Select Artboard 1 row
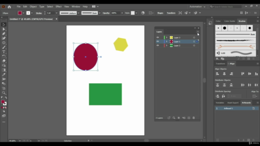This screenshot has height=146, width=260. point(236,108)
